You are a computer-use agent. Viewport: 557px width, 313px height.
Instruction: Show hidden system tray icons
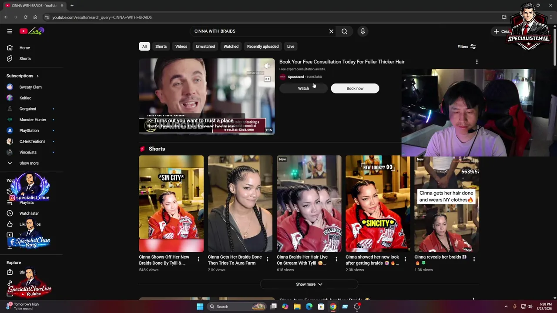[x=506, y=306]
